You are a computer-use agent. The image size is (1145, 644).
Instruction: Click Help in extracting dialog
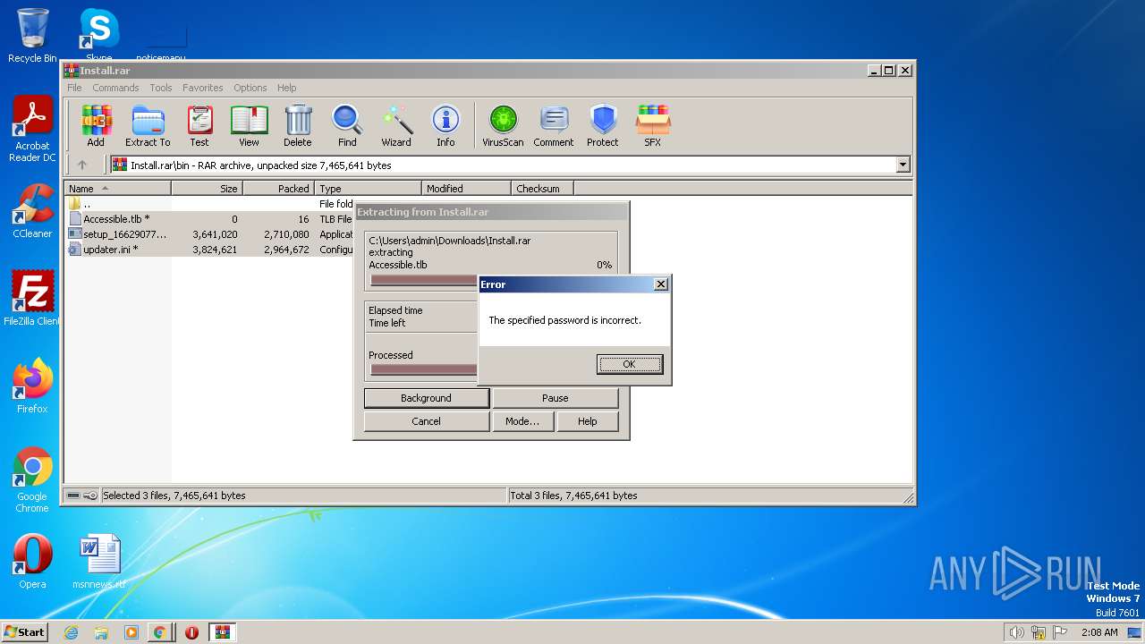point(588,421)
